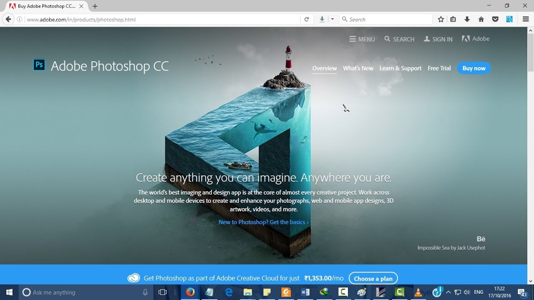This screenshot has width=534, height=300.
Task: Open Sticky Notes from taskbar
Action: [267, 292]
